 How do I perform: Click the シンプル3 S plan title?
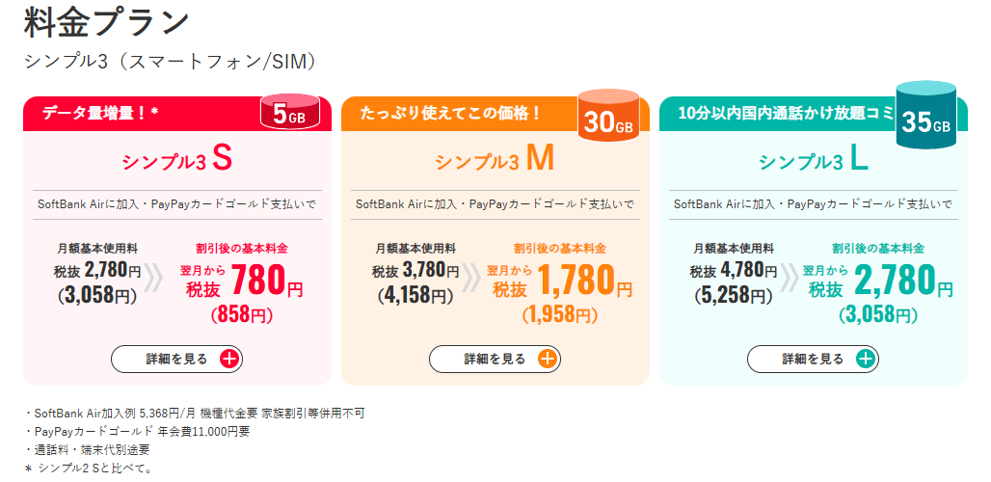point(177,161)
